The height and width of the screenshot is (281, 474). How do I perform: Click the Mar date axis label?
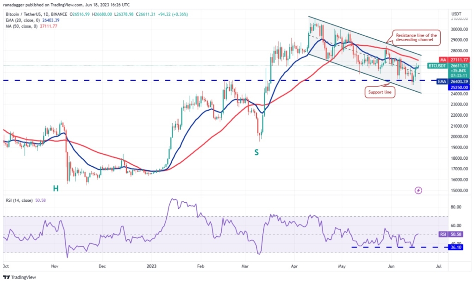pos(245,266)
